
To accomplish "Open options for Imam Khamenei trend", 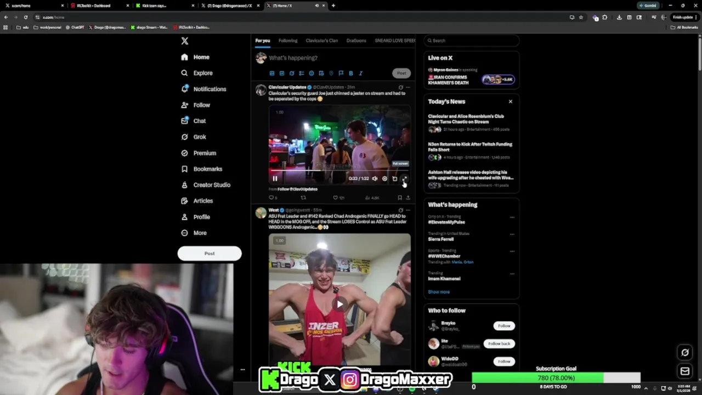I will coord(512,274).
